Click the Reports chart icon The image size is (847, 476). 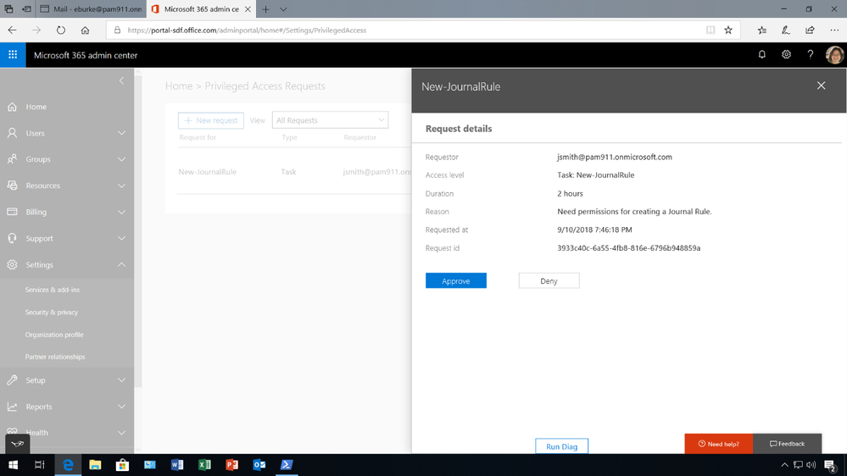(x=12, y=407)
